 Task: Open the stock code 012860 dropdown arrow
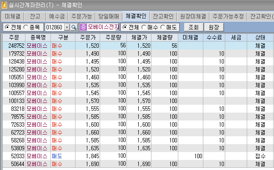(x=67, y=27)
